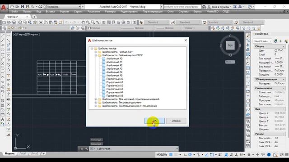Select Альбомный A0 template

(114, 58)
